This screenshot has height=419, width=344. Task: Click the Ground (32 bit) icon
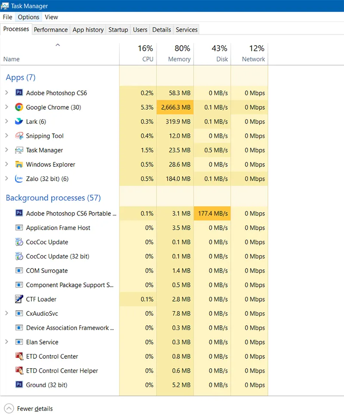click(19, 385)
